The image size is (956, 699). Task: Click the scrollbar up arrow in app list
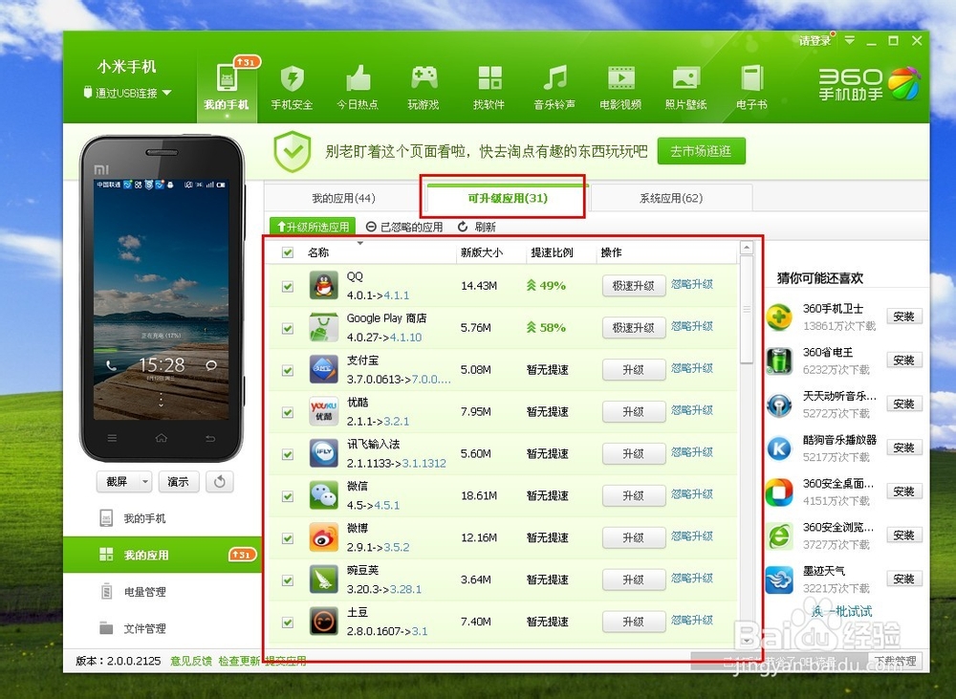(x=747, y=247)
